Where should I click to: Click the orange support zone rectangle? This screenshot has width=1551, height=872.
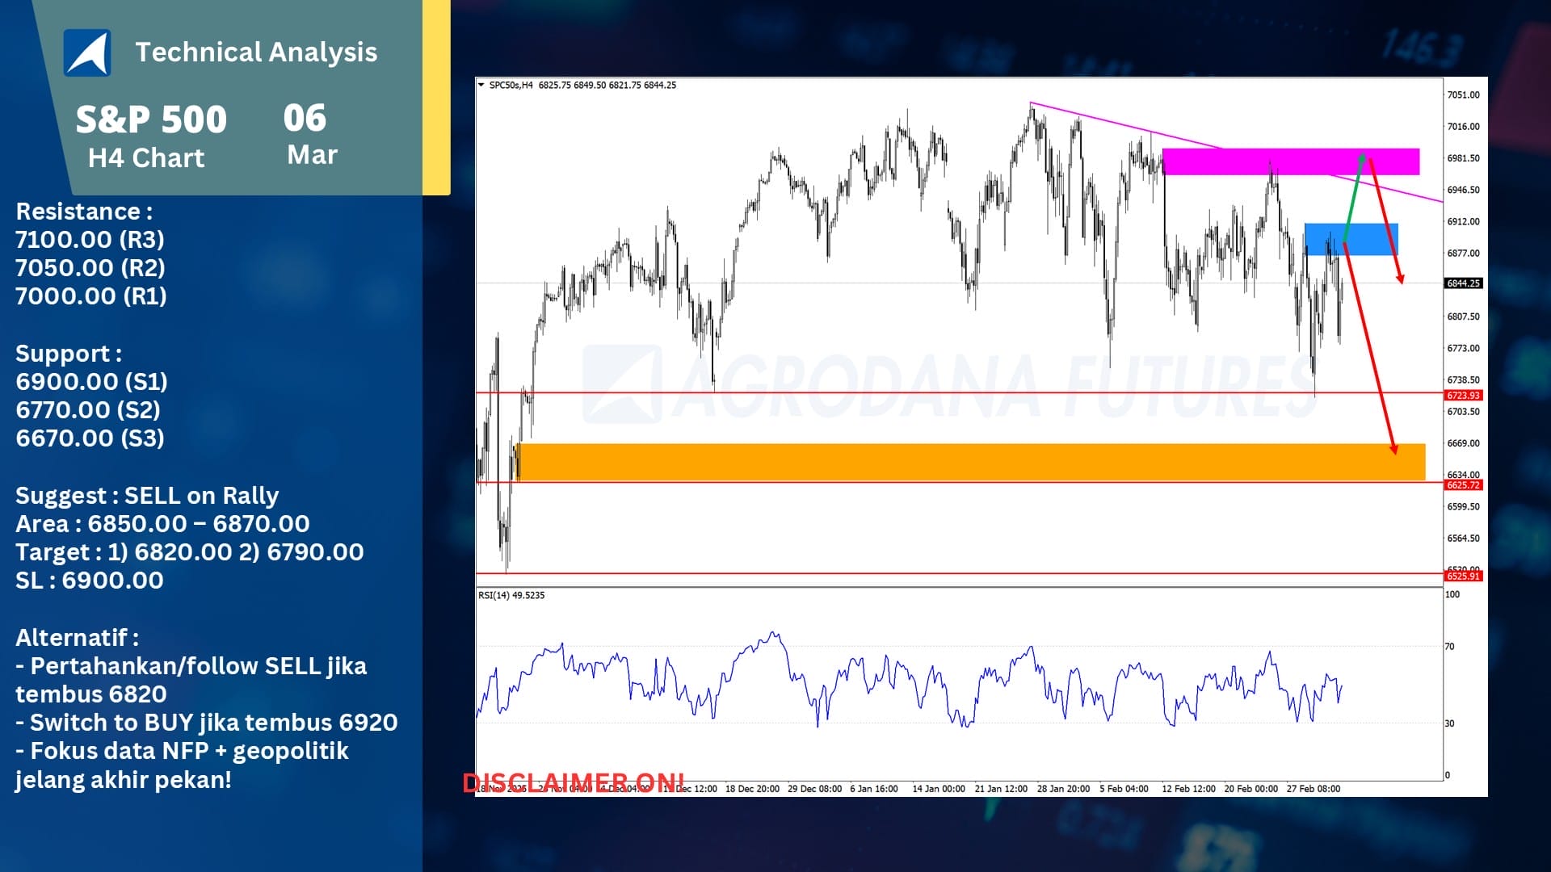tap(969, 462)
